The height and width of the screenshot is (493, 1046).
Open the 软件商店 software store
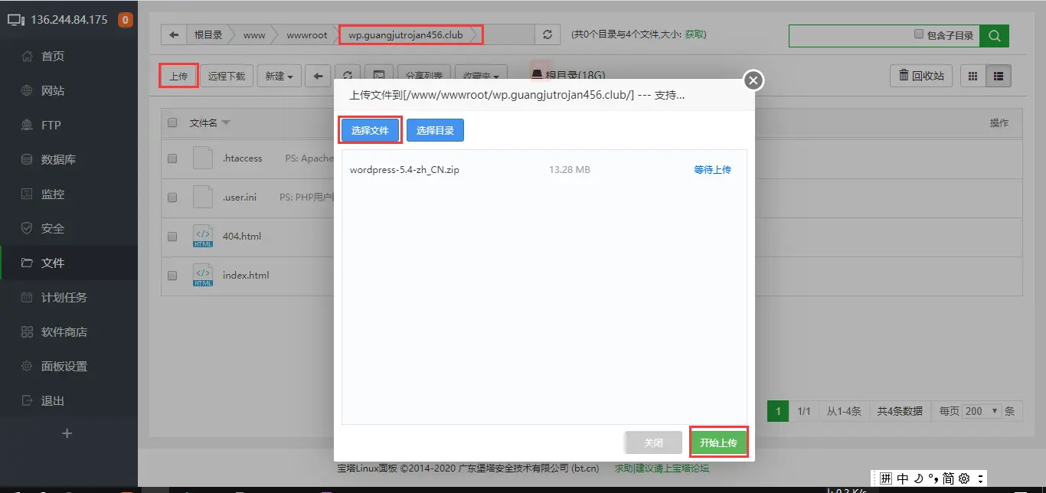pyautogui.click(x=64, y=331)
